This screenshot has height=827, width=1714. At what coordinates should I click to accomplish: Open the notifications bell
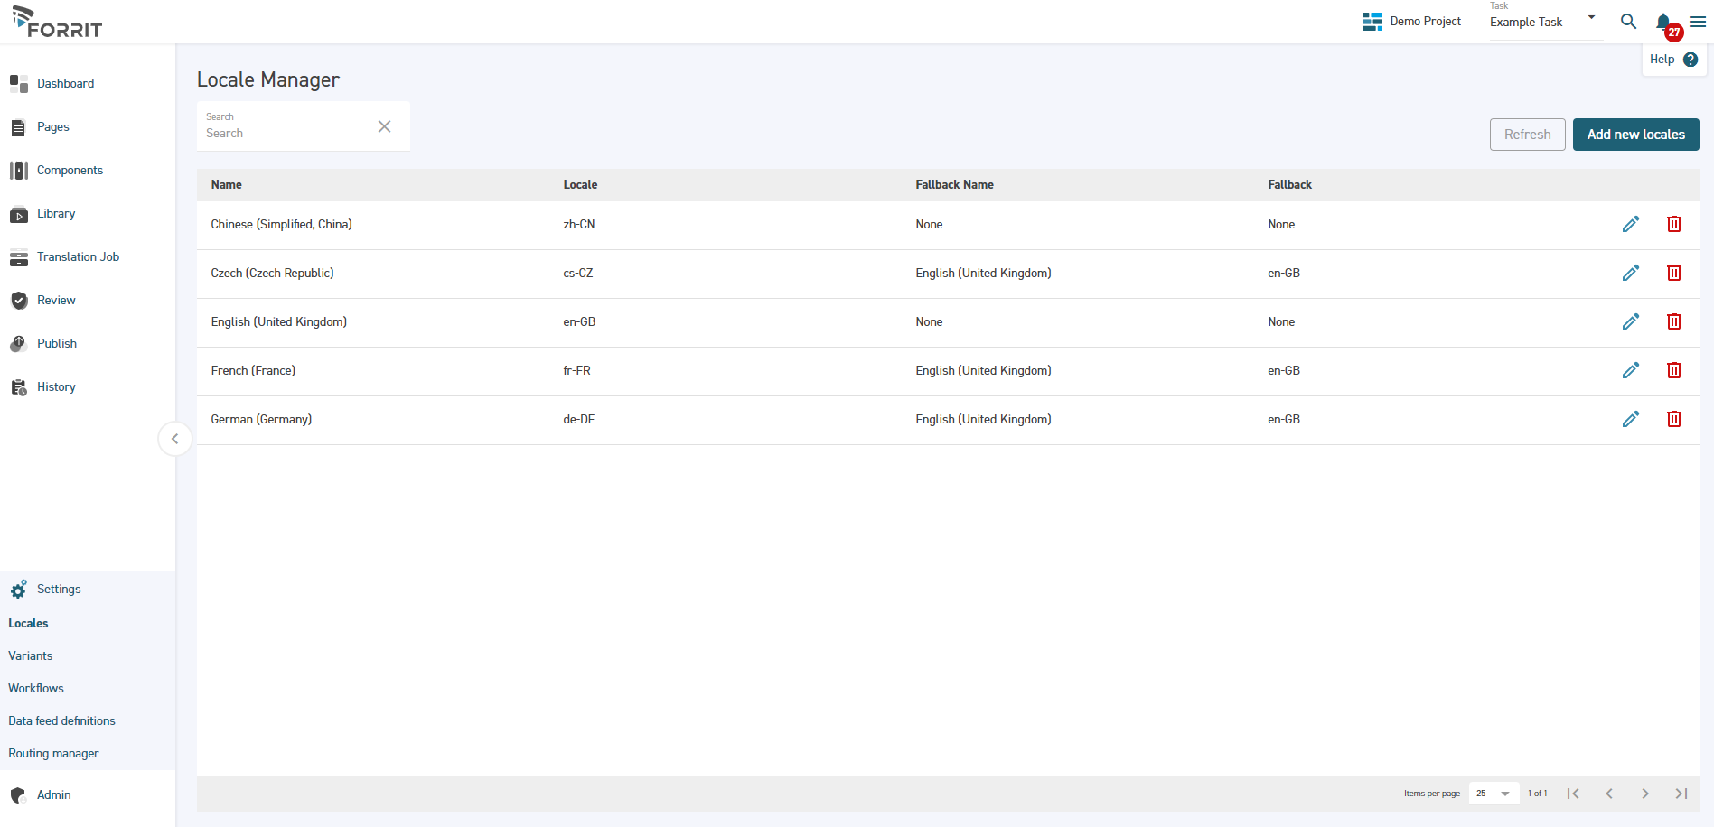pyautogui.click(x=1663, y=23)
